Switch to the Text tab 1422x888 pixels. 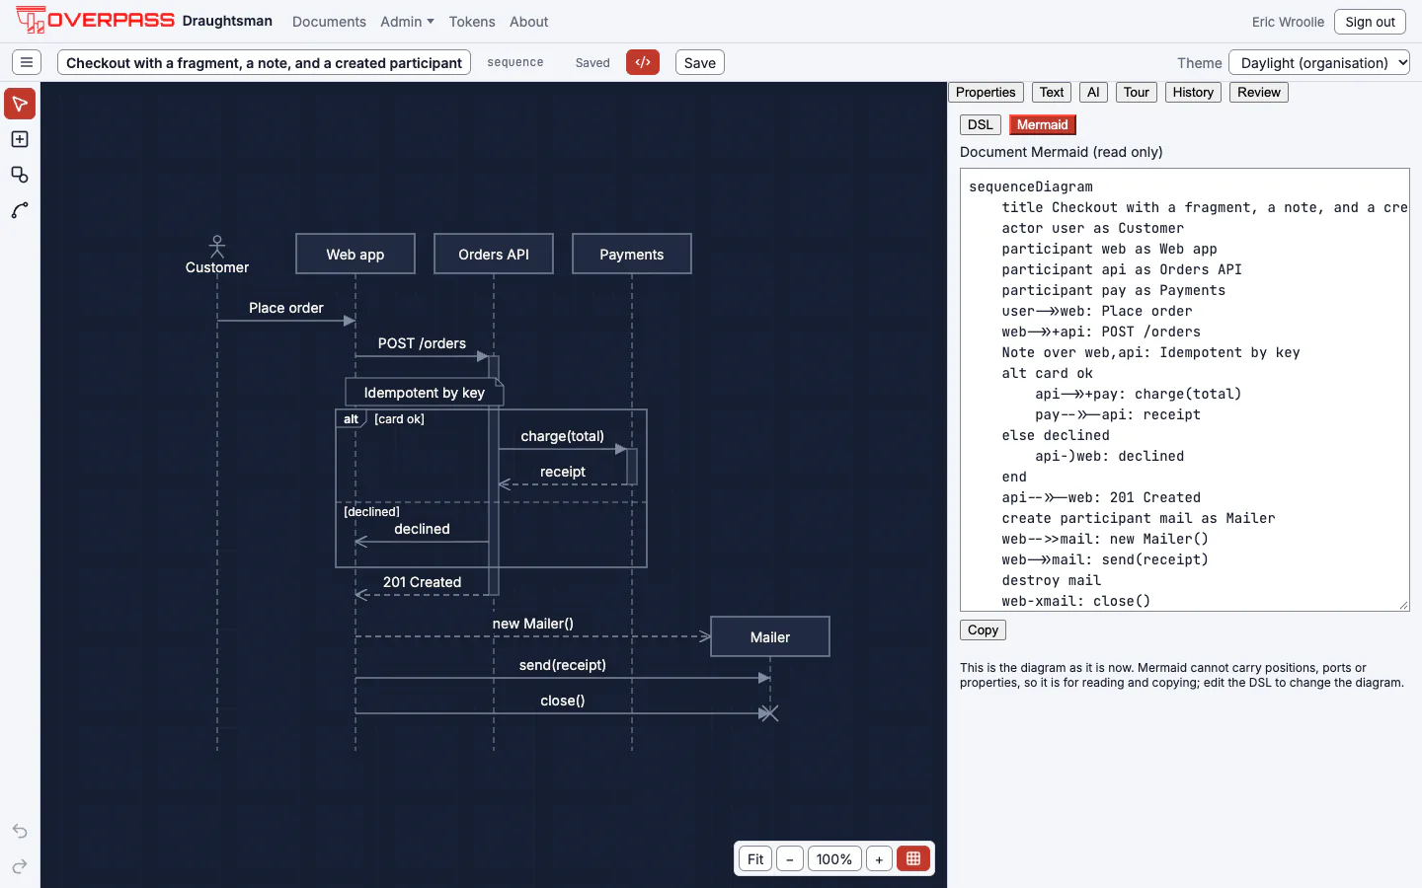[x=1052, y=92]
